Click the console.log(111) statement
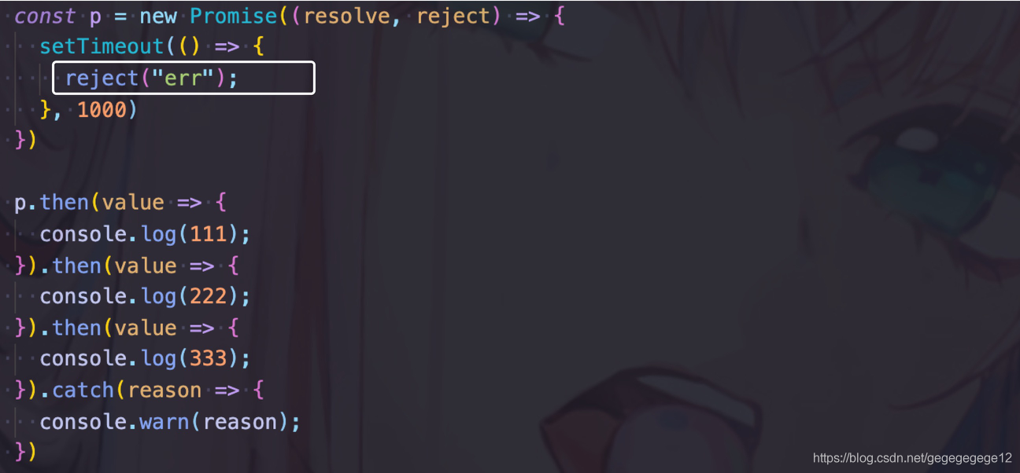Viewport: 1020px width, 473px height. 145,234
